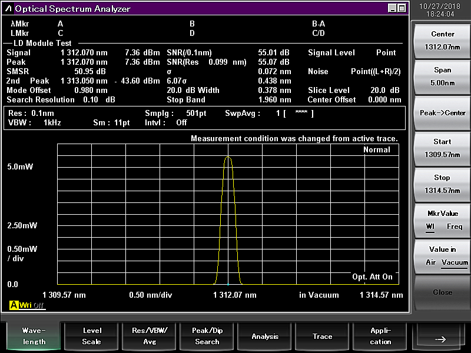Select the Stop 1314.57nm soft key
This screenshot has width=471, height=353.
pyautogui.click(x=442, y=184)
